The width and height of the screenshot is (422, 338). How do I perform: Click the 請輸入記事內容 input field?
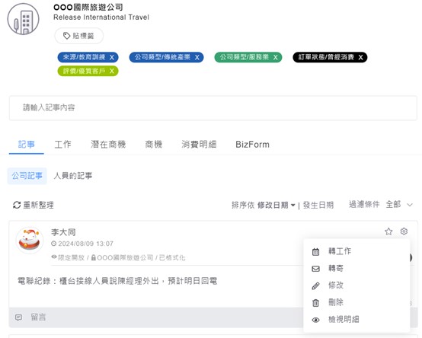pos(213,108)
